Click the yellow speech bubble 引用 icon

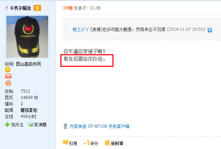pos(66,142)
